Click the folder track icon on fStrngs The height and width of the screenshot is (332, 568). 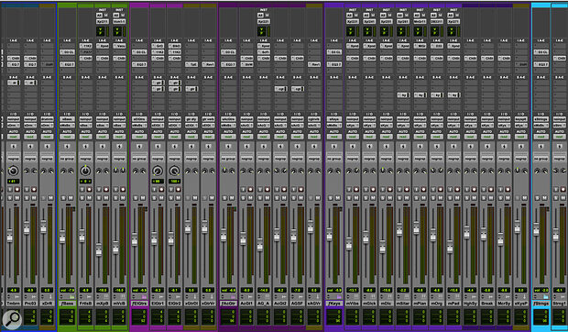tap(546, 297)
